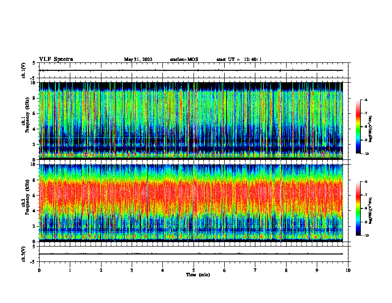This screenshot has height=303, width=392.
Task: Click the "-5" volt tick of ch.3(V) panel
Action: [33, 262]
